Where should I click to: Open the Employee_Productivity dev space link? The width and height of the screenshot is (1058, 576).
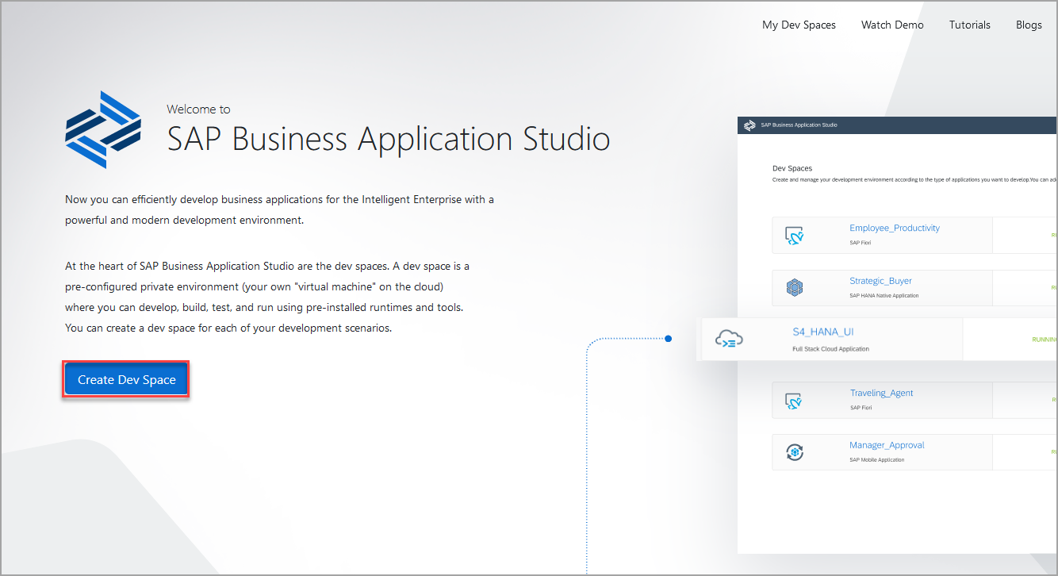coord(895,228)
